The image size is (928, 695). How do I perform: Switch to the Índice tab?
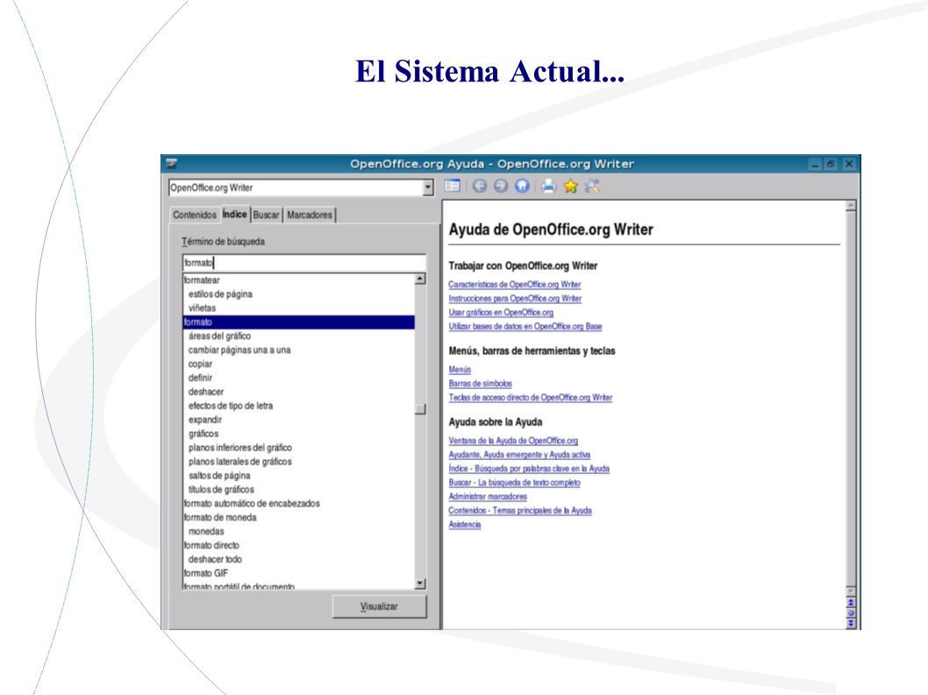pos(235,214)
